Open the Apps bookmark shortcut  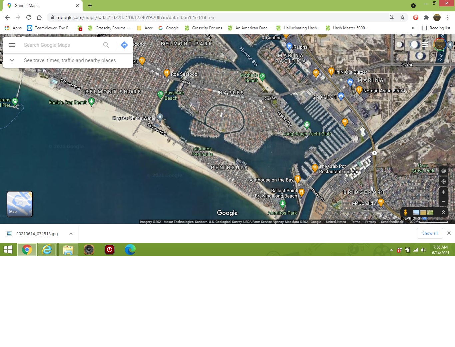[13, 28]
